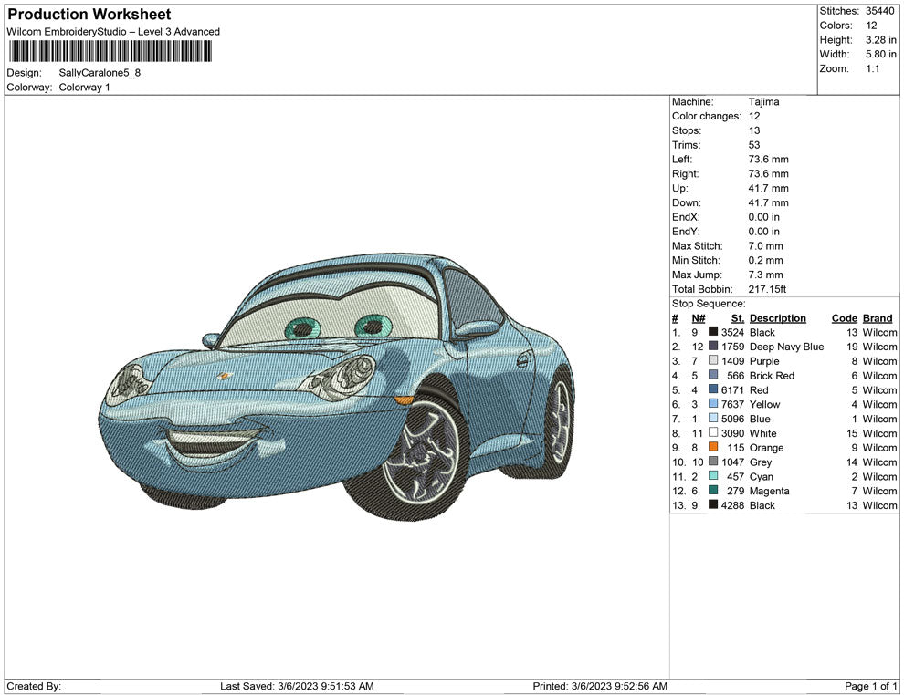
Task: Click the Page 1 of 1 indicator
Action: pyautogui.click(x=871, y=686)
